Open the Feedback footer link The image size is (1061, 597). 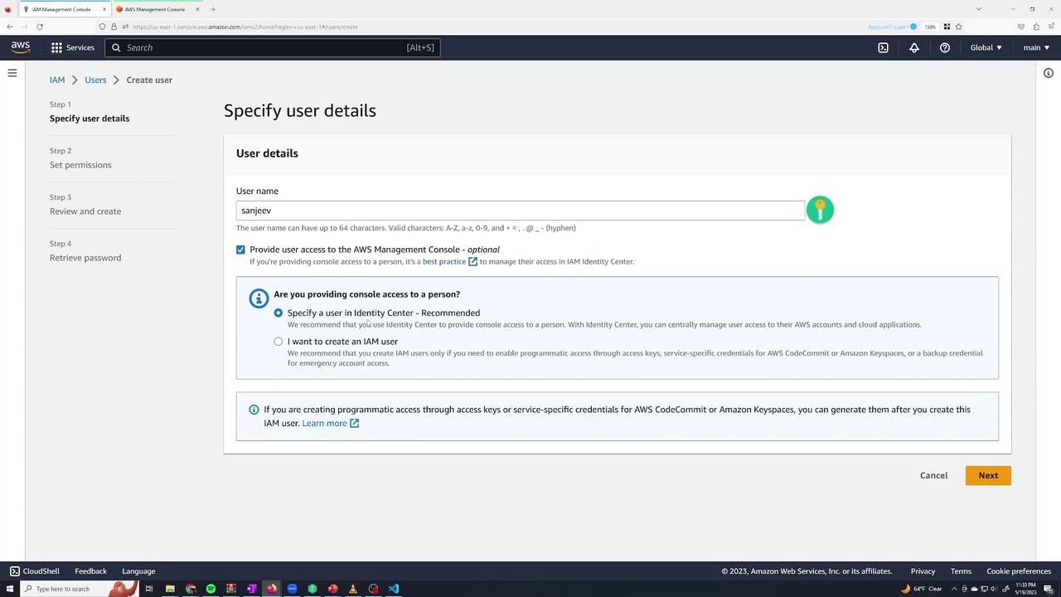pyautogui.click(x=90, y=571)
